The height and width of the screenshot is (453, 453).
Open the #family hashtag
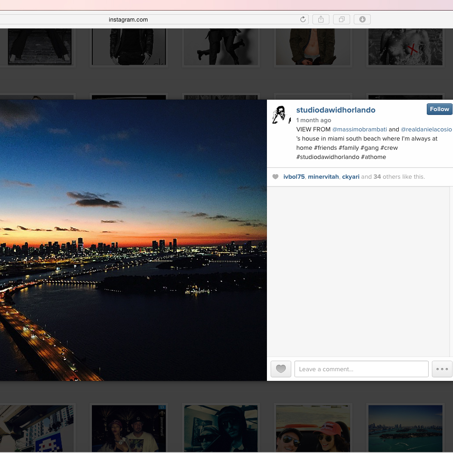point(349,148)
